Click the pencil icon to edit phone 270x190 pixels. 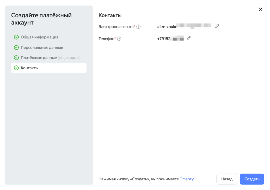pyautogui.click(x=189, y=38)
